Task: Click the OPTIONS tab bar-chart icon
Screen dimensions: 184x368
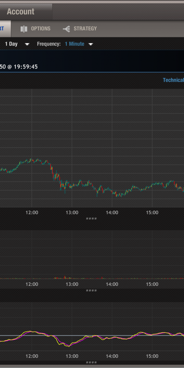Action: click(24, 29)
